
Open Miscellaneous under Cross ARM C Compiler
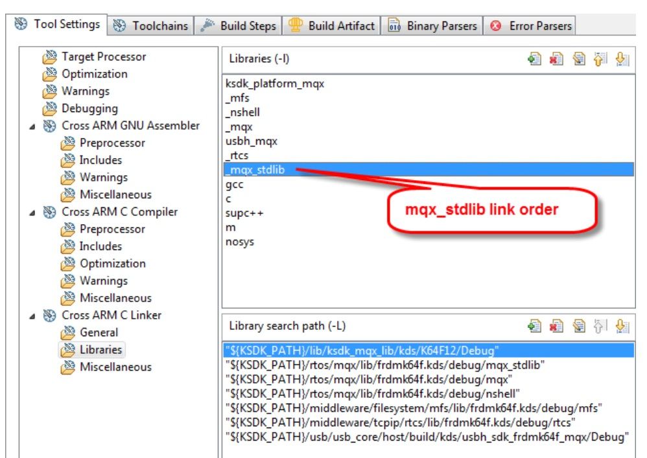106,298
